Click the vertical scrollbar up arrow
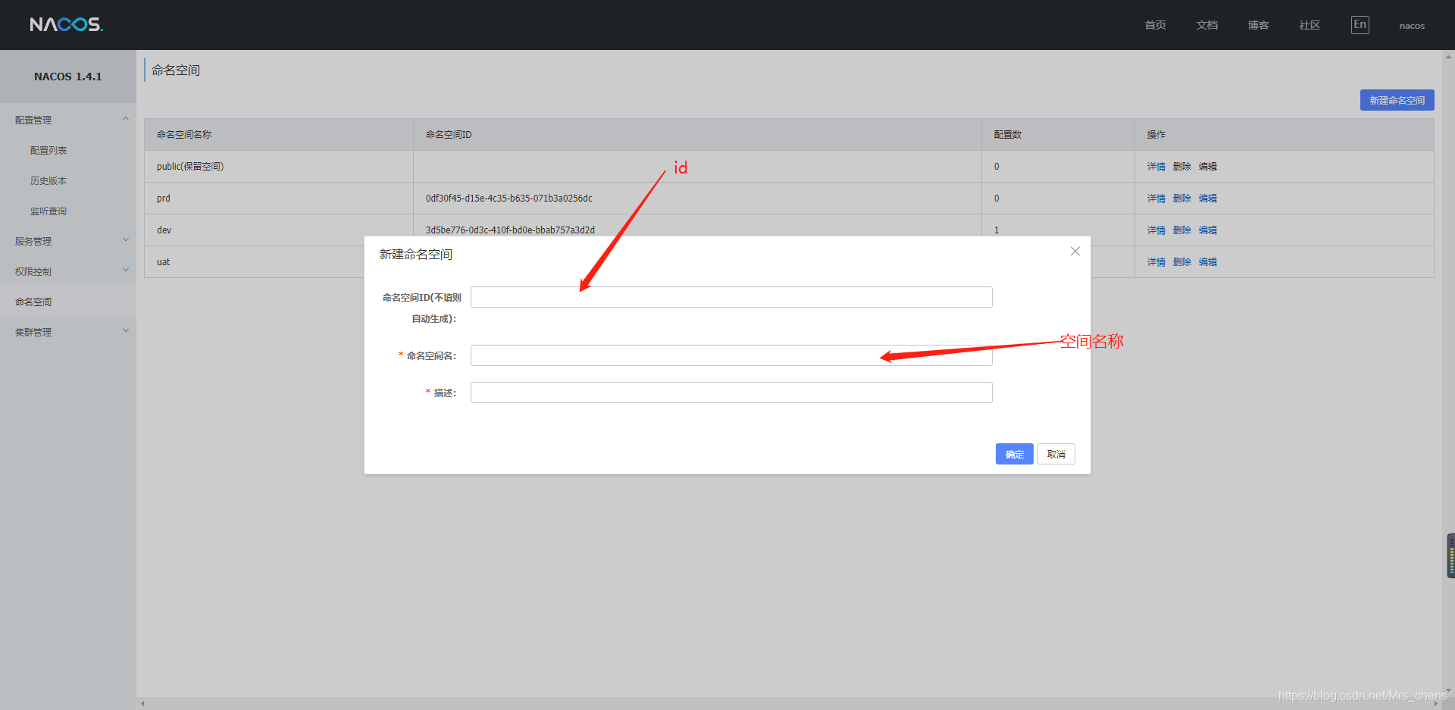The height and width of the screenshot is (710, 1455). (x=1448, y=56)
